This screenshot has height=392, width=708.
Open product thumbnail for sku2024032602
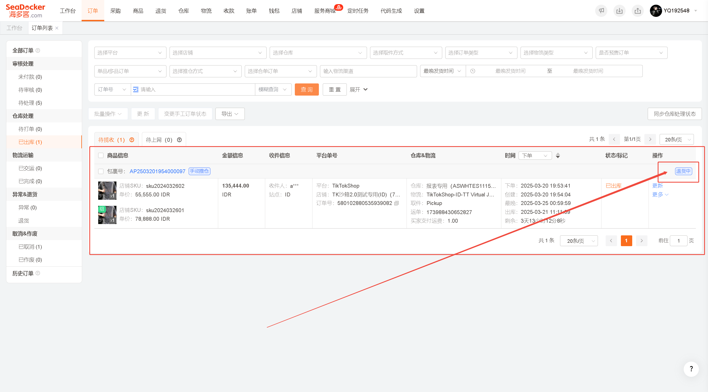[107, 190]
